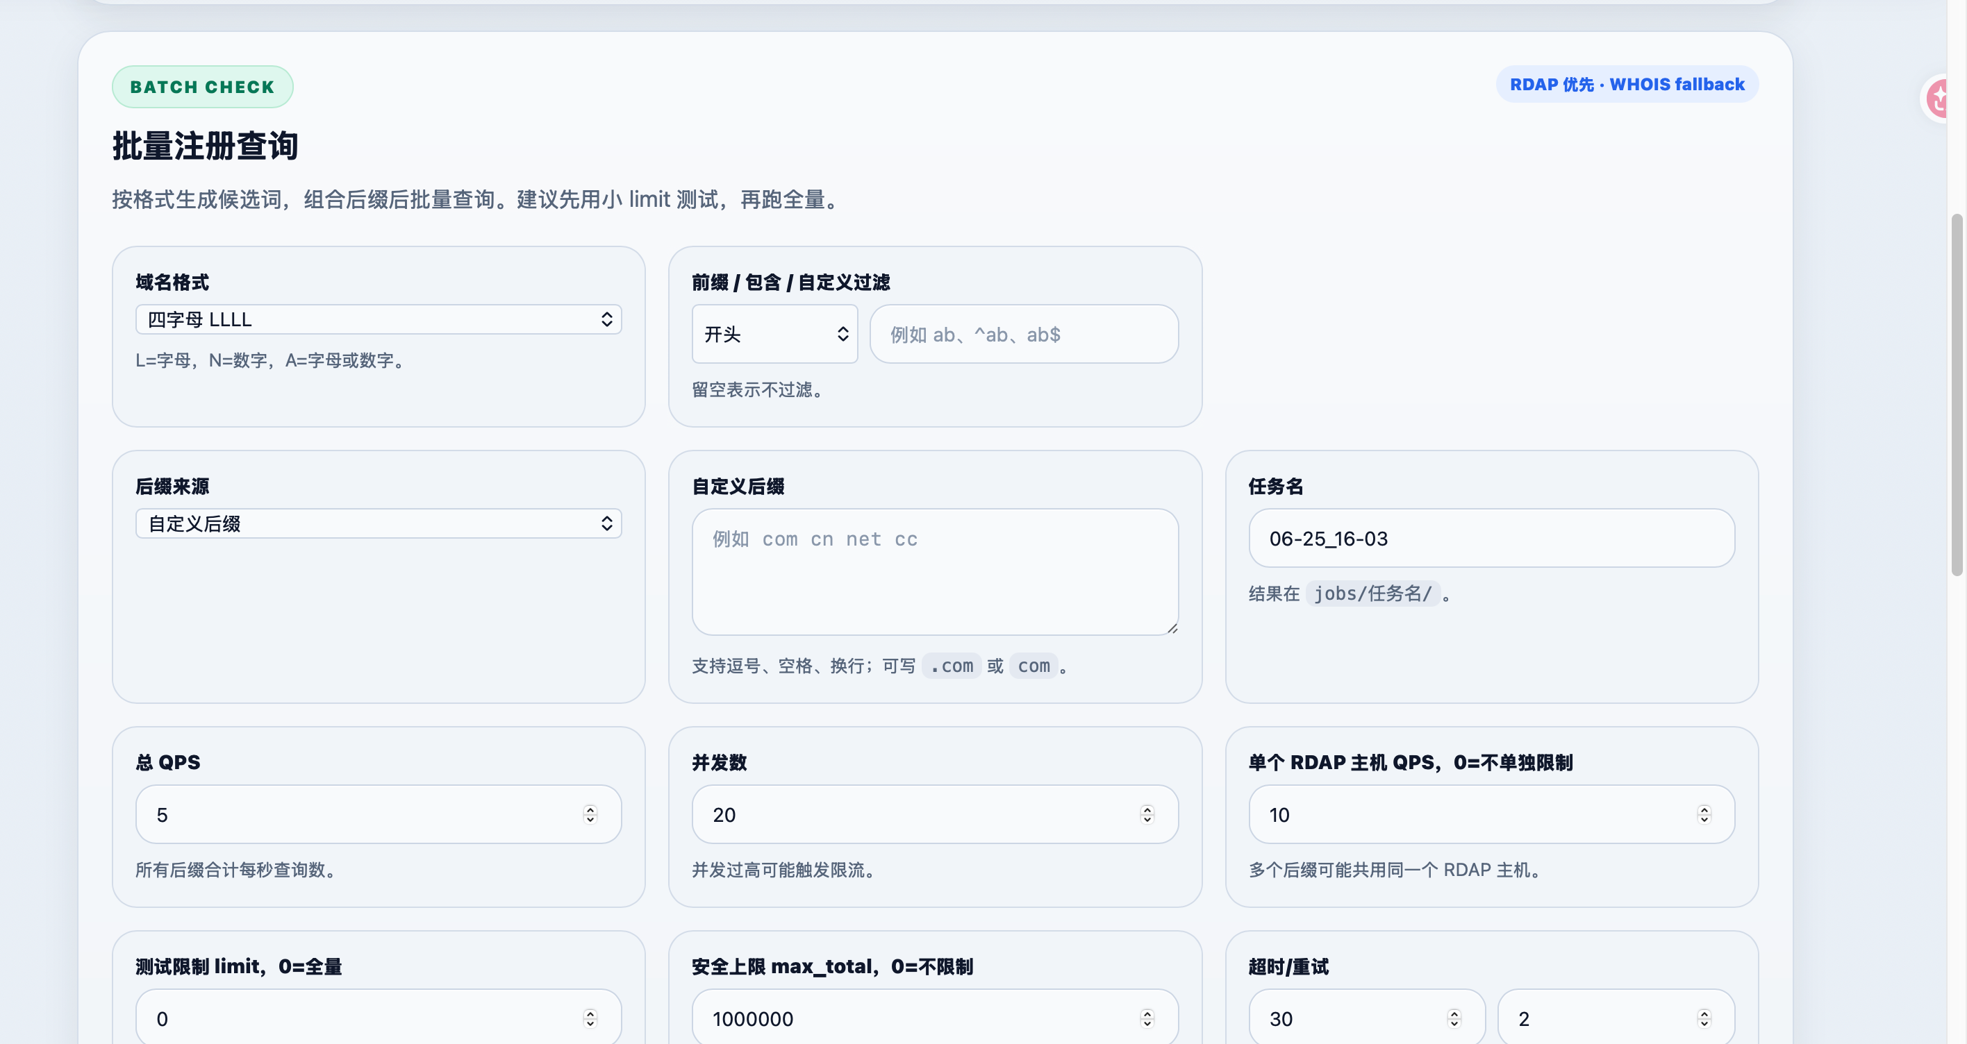
Task: Click the 并发数 field showing 20
Action: (935, 814)
